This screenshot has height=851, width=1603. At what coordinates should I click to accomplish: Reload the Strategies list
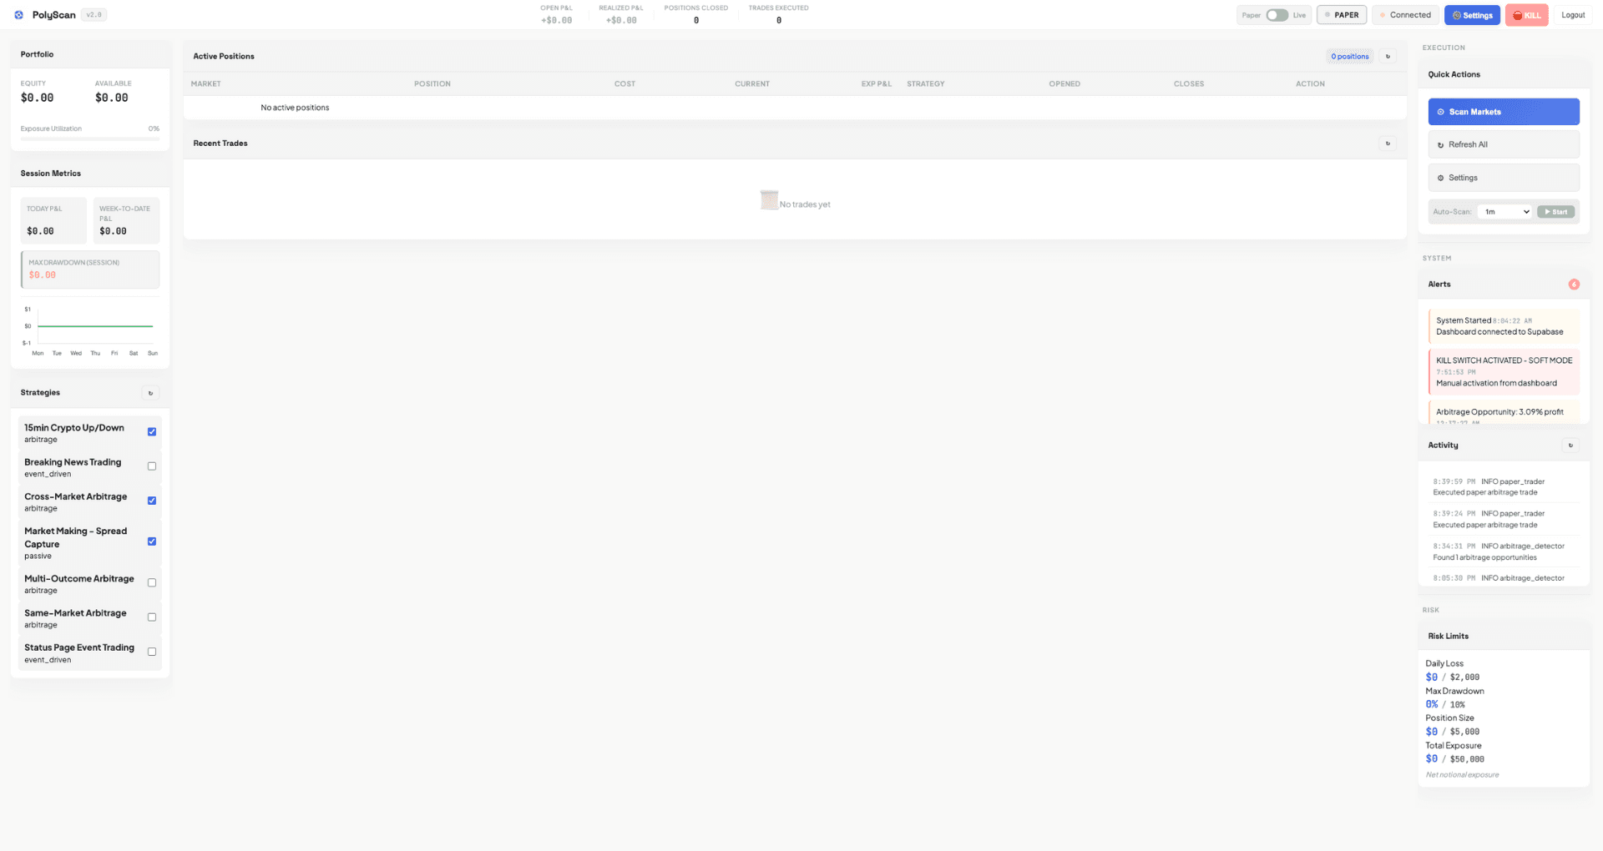click(150, 393)
